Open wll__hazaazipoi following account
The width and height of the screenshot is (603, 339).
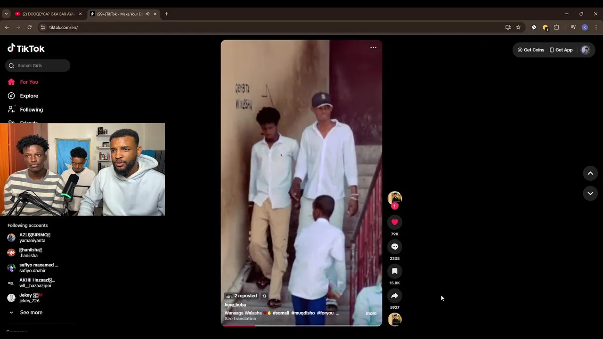point(32,283)
